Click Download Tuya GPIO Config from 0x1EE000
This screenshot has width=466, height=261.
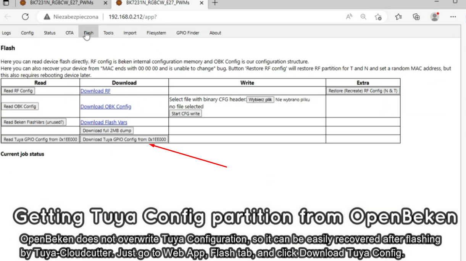[124, 139]
